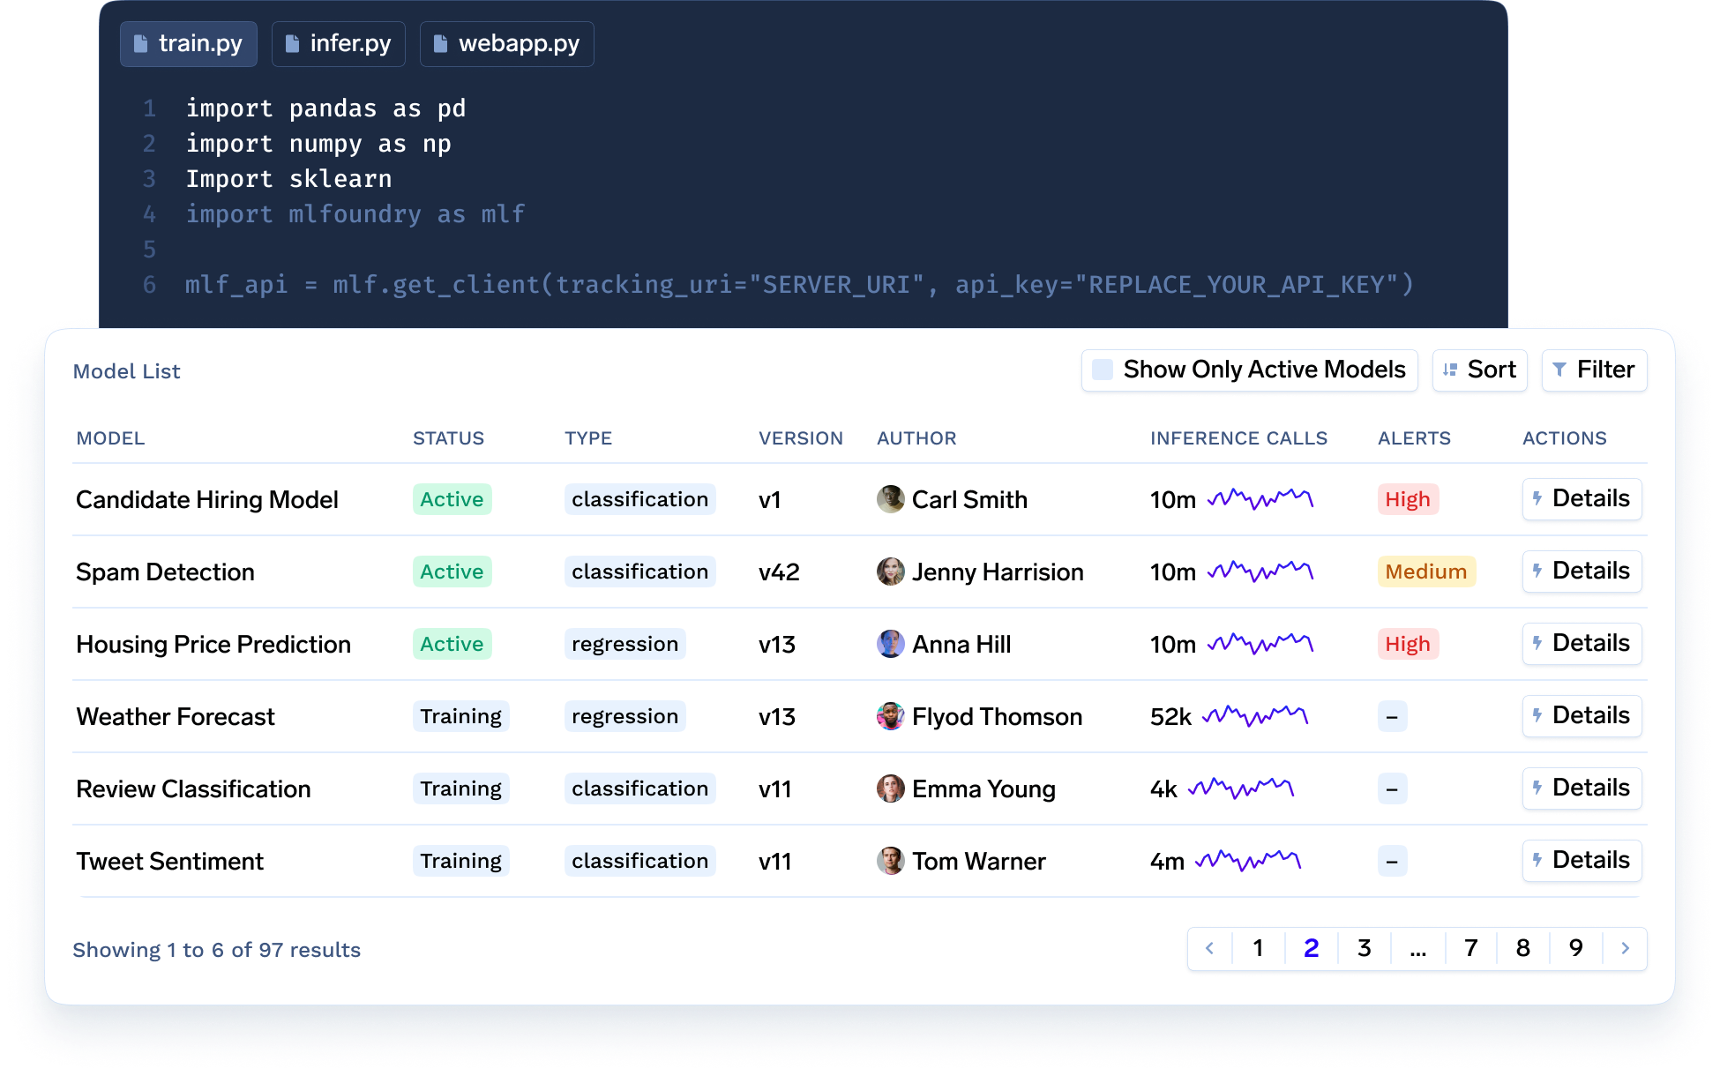Image resolution: width=1720 pixels, height=1076 pixels.
Task: Click the funnel Filter icon
Action: 1559,370
